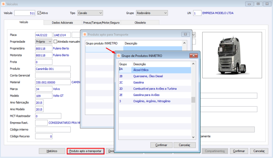273x158 pixels.
Task: Click the Proprietário code field
Action: click(44, 48)
